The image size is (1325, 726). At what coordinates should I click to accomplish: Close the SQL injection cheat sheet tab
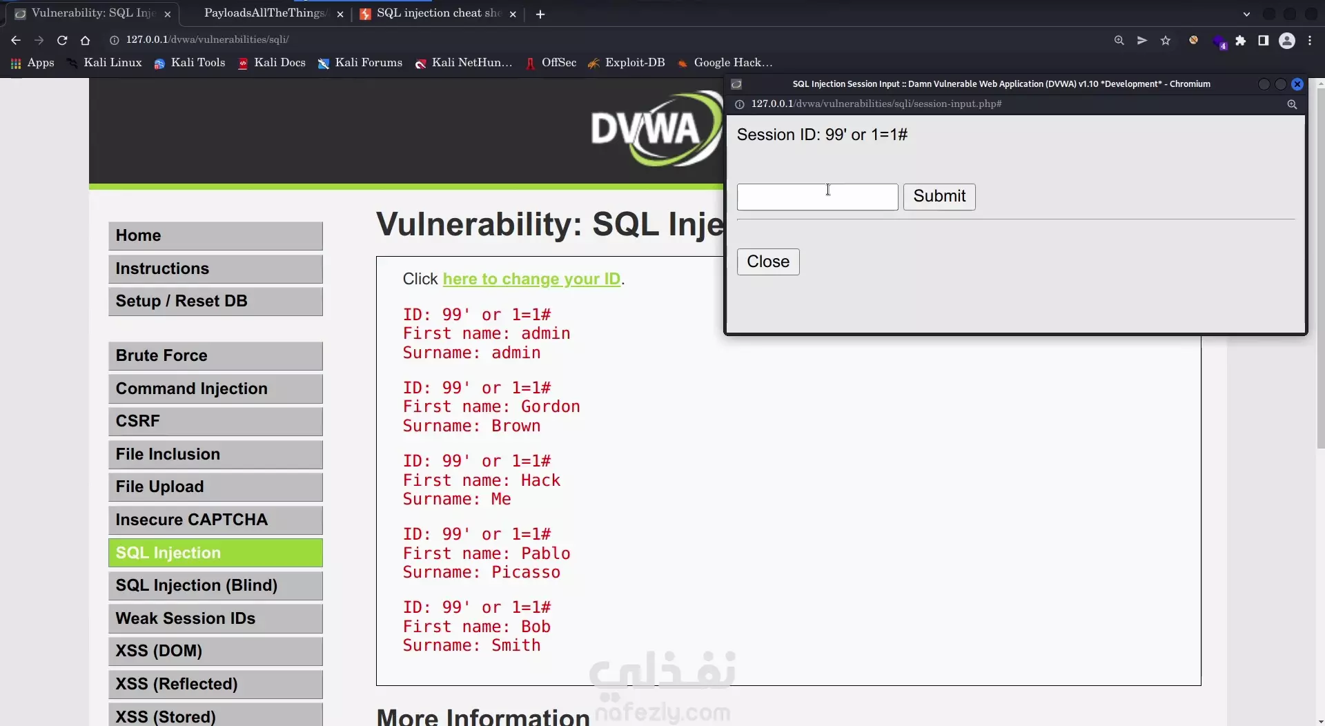tap(513, 14)
